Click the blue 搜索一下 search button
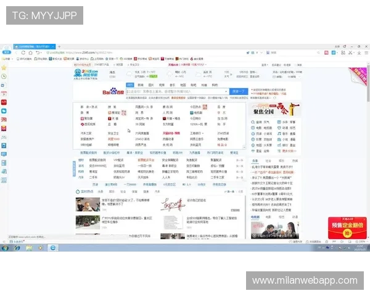Viewport: 370px width, 296px height. click(239, 91)
